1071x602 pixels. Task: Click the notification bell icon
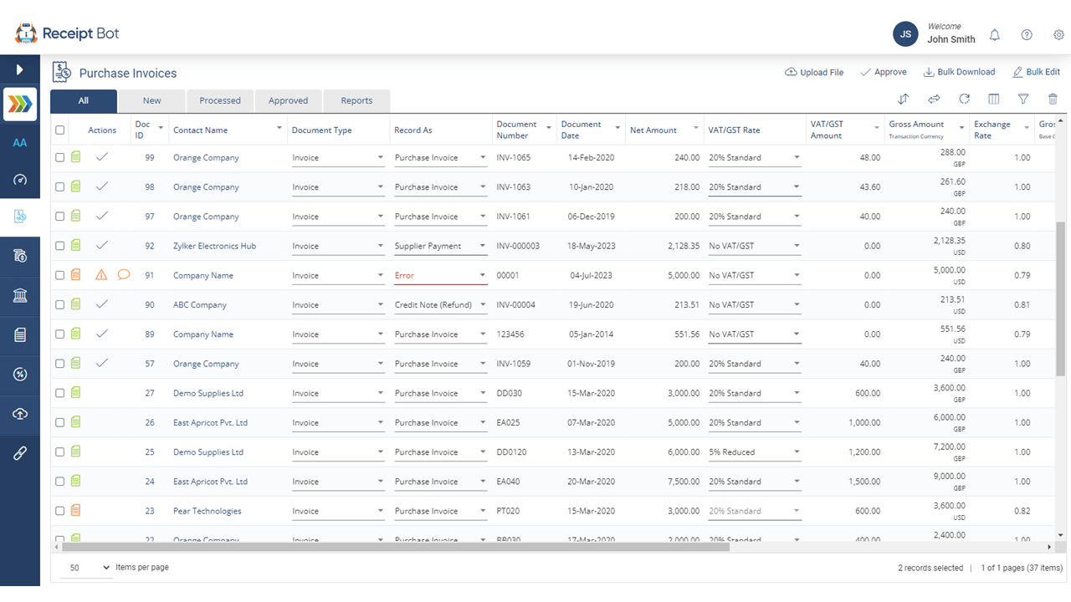point(995,35)
